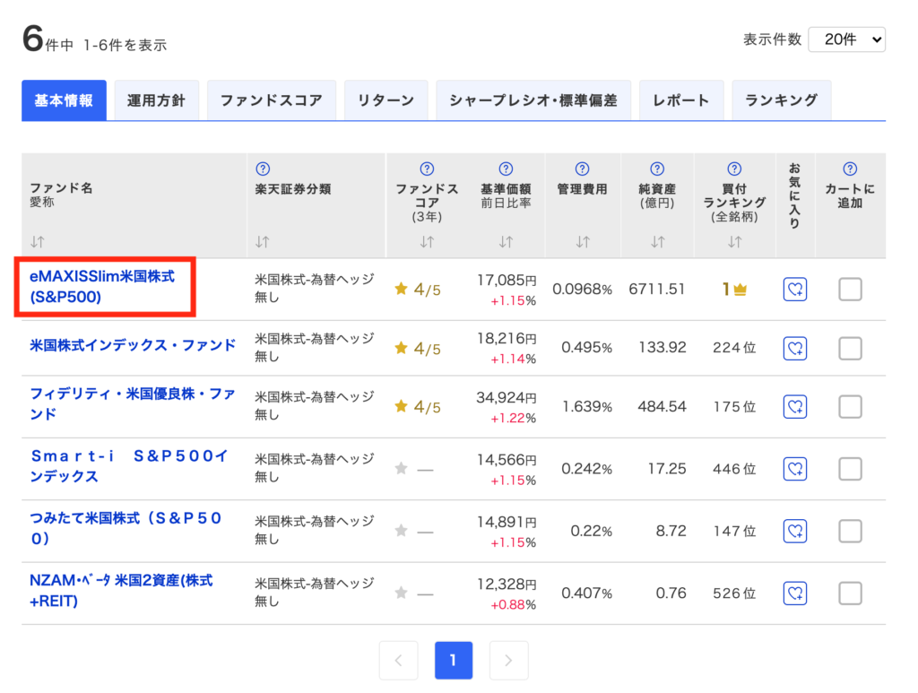Sort by ファンド名 using sort arrows
The height and width of the screenshot is (693, 918).
coord(38,242)
